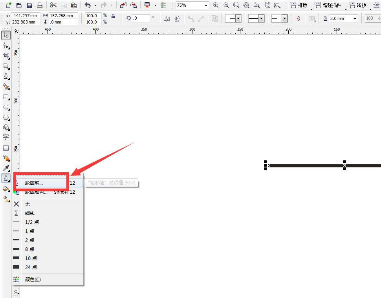Select the Pick (arrow) tool

[6, 36]
